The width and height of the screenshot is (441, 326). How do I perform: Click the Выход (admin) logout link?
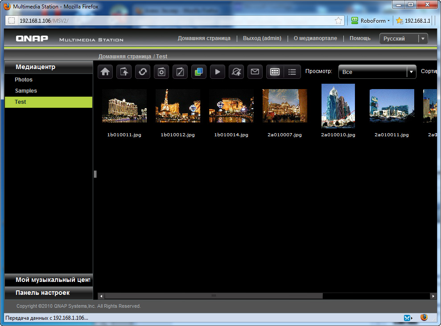click(262, 38)
